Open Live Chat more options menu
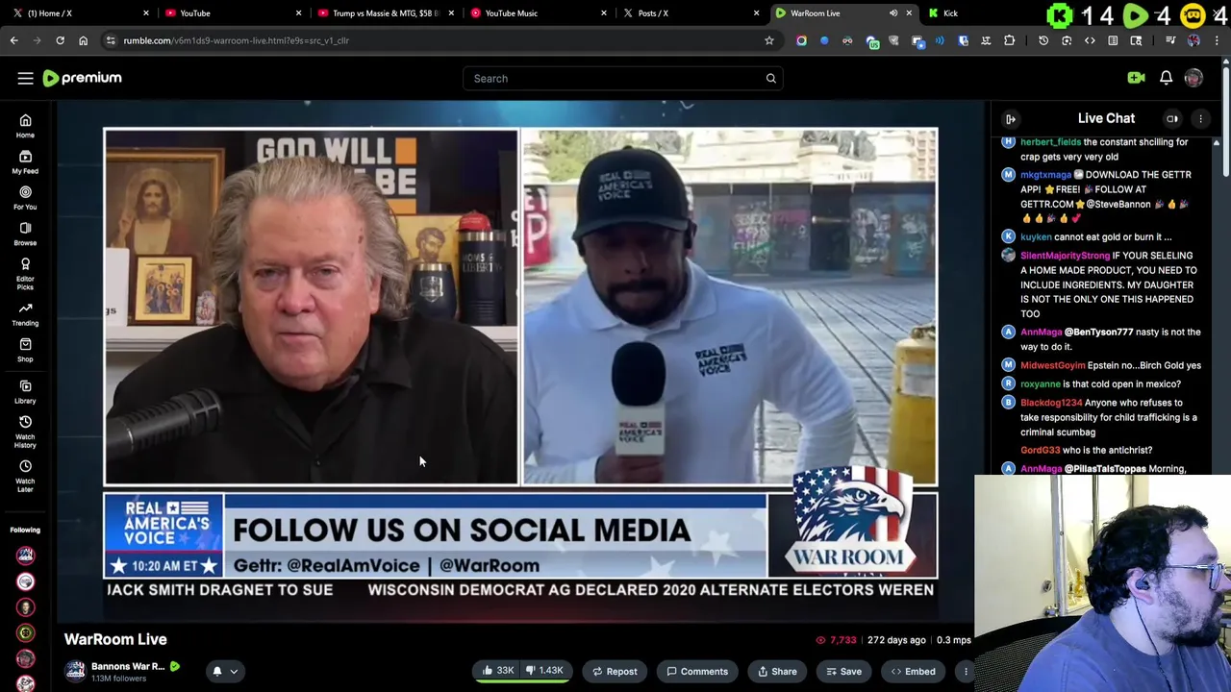This screenshot has width=1231, height=692. tap(1200, 119)
